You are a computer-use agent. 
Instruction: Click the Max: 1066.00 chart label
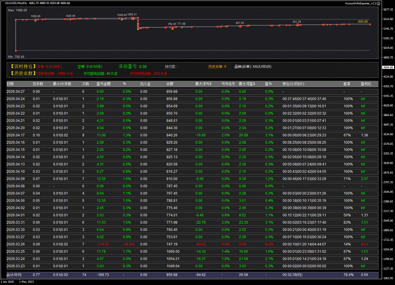coord(17,10)
